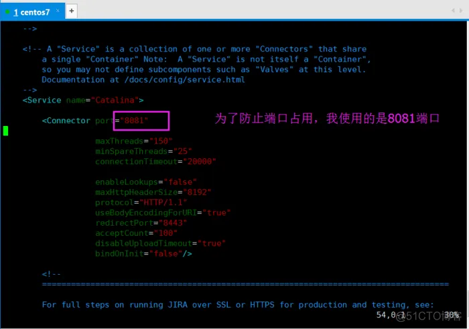Close the centos7 tab
This screenshot has height=329, width=469.
(x=58, y=11)
